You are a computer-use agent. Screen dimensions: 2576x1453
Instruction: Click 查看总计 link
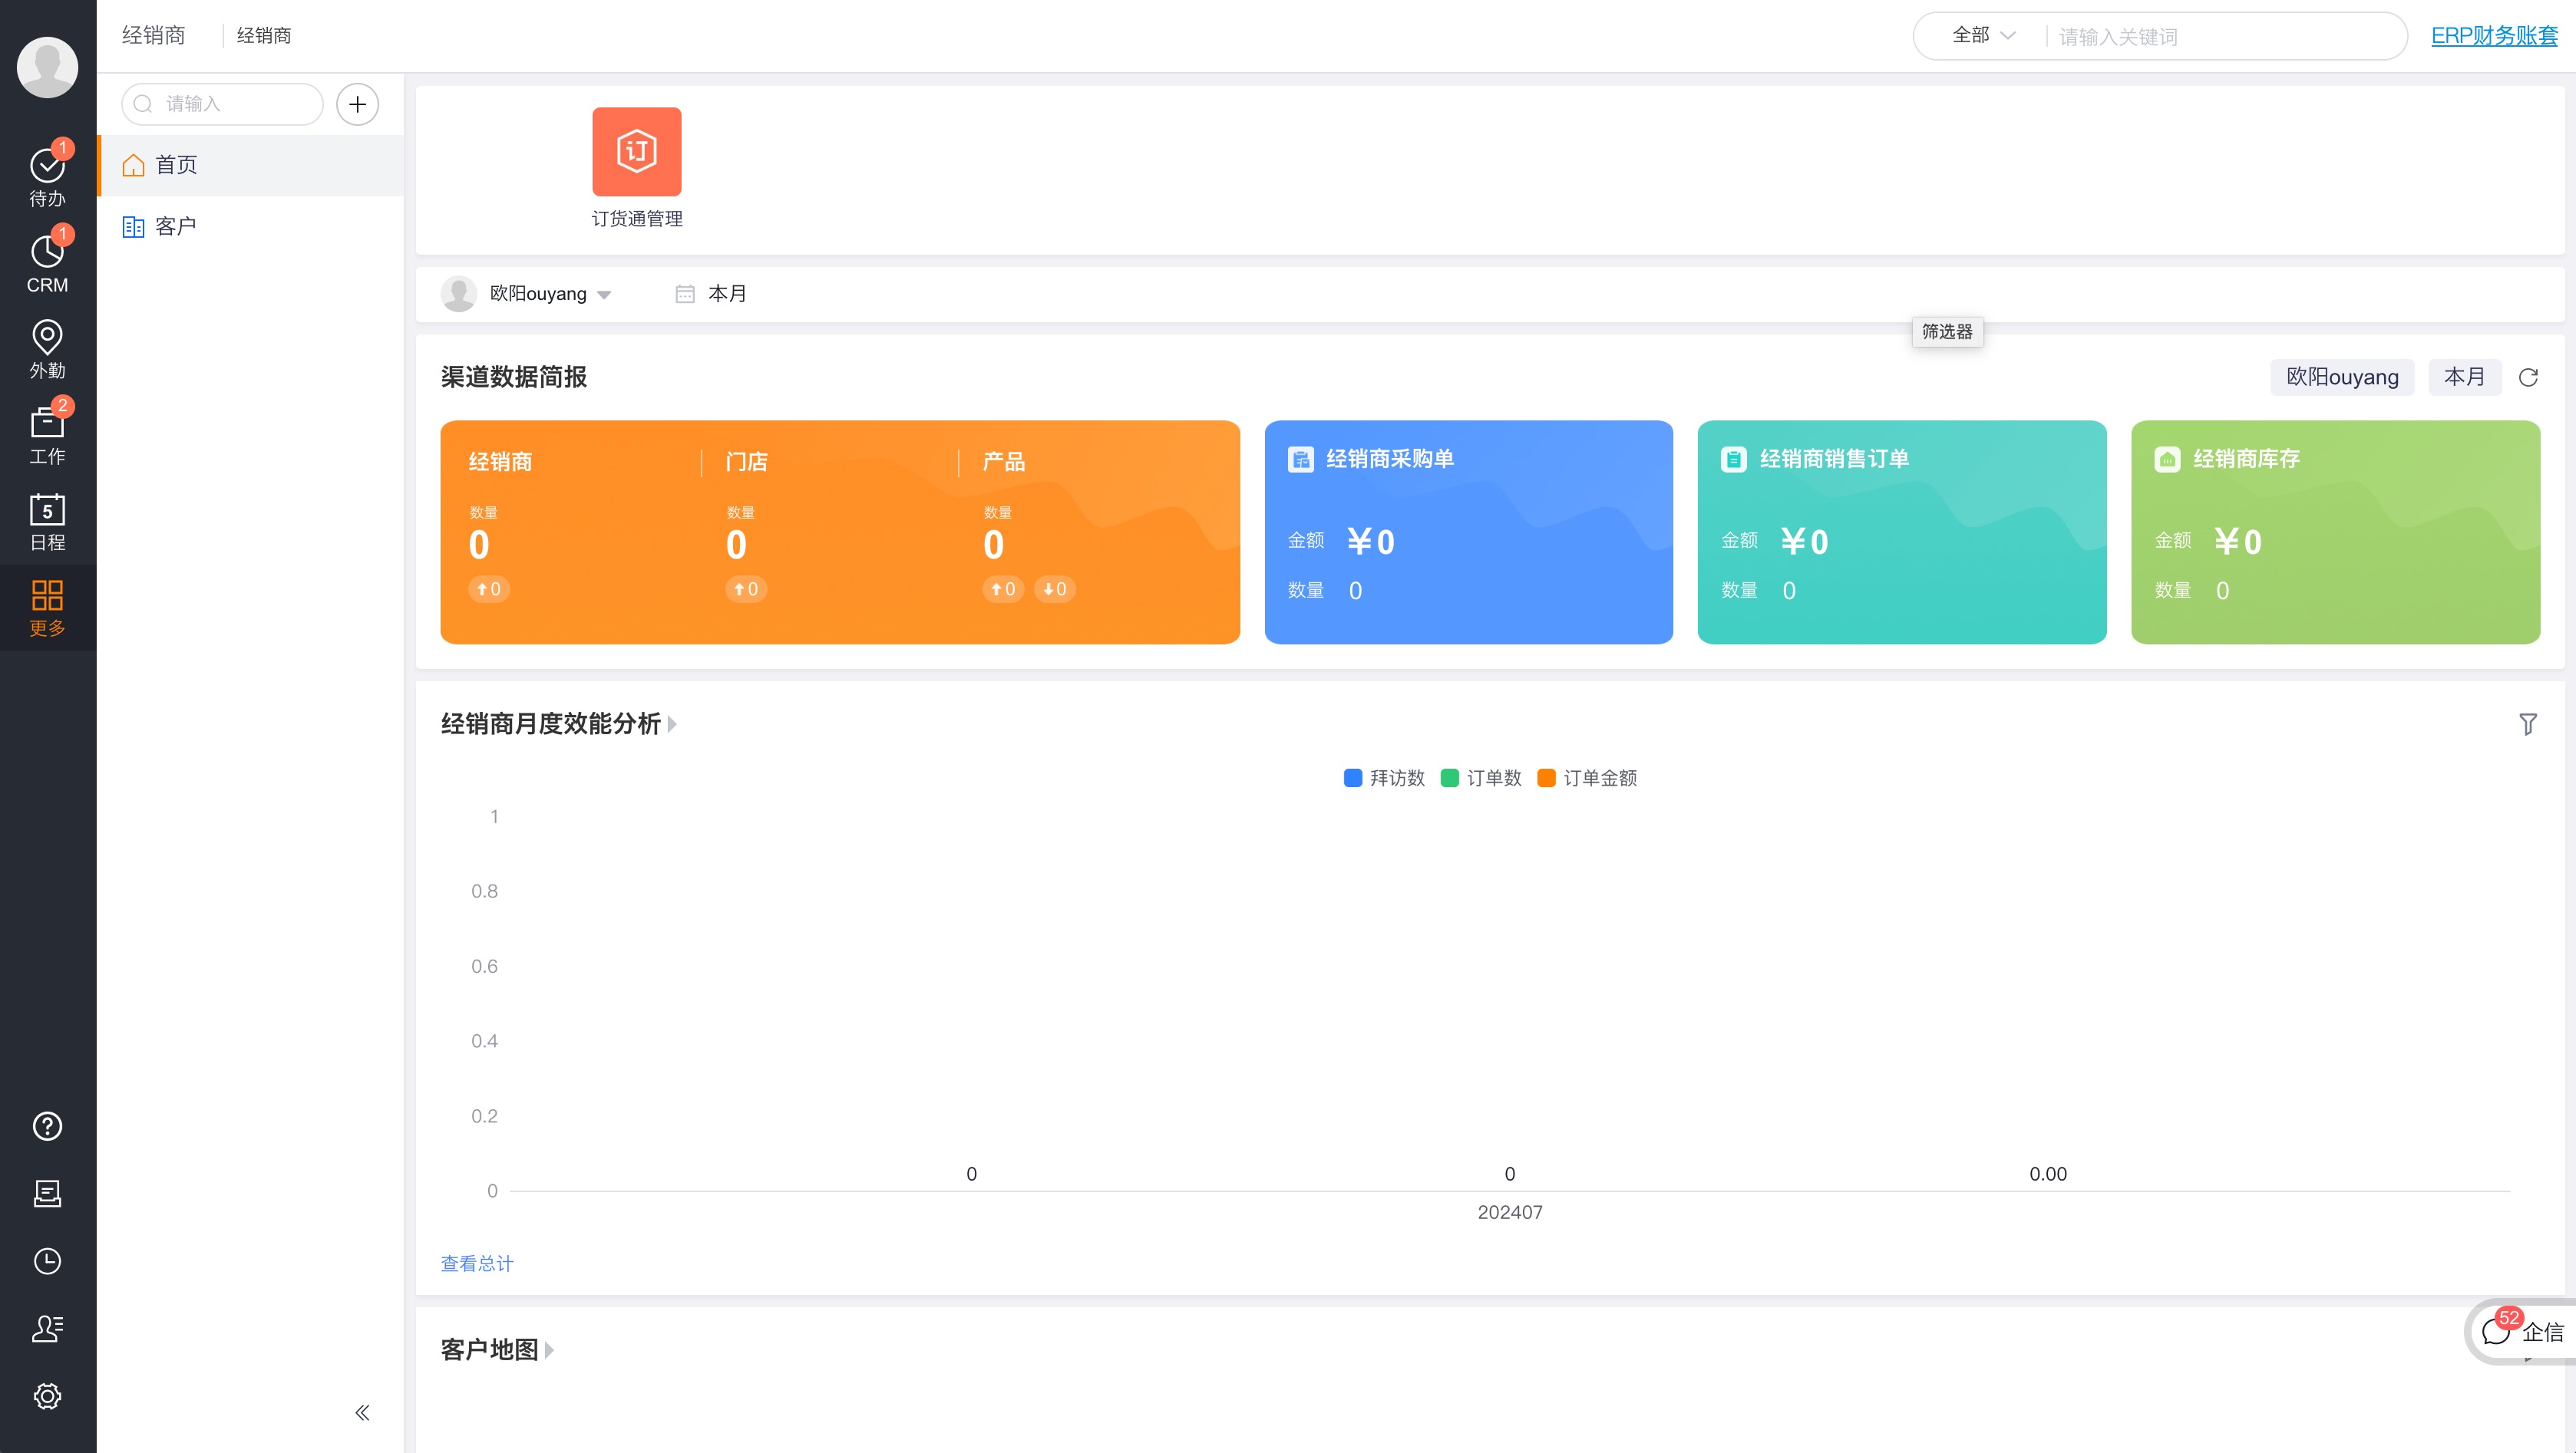pos(477,1264)
